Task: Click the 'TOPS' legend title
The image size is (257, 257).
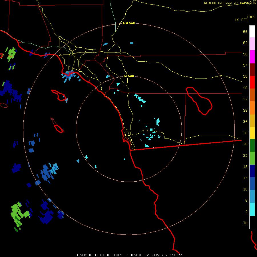Action: (251, 17)
